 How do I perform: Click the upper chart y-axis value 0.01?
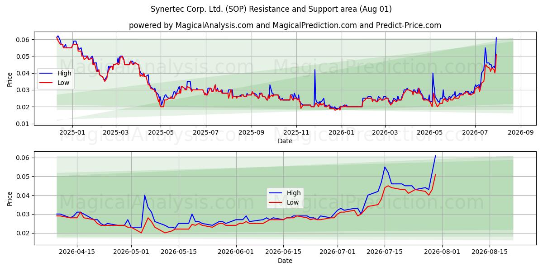24,124
